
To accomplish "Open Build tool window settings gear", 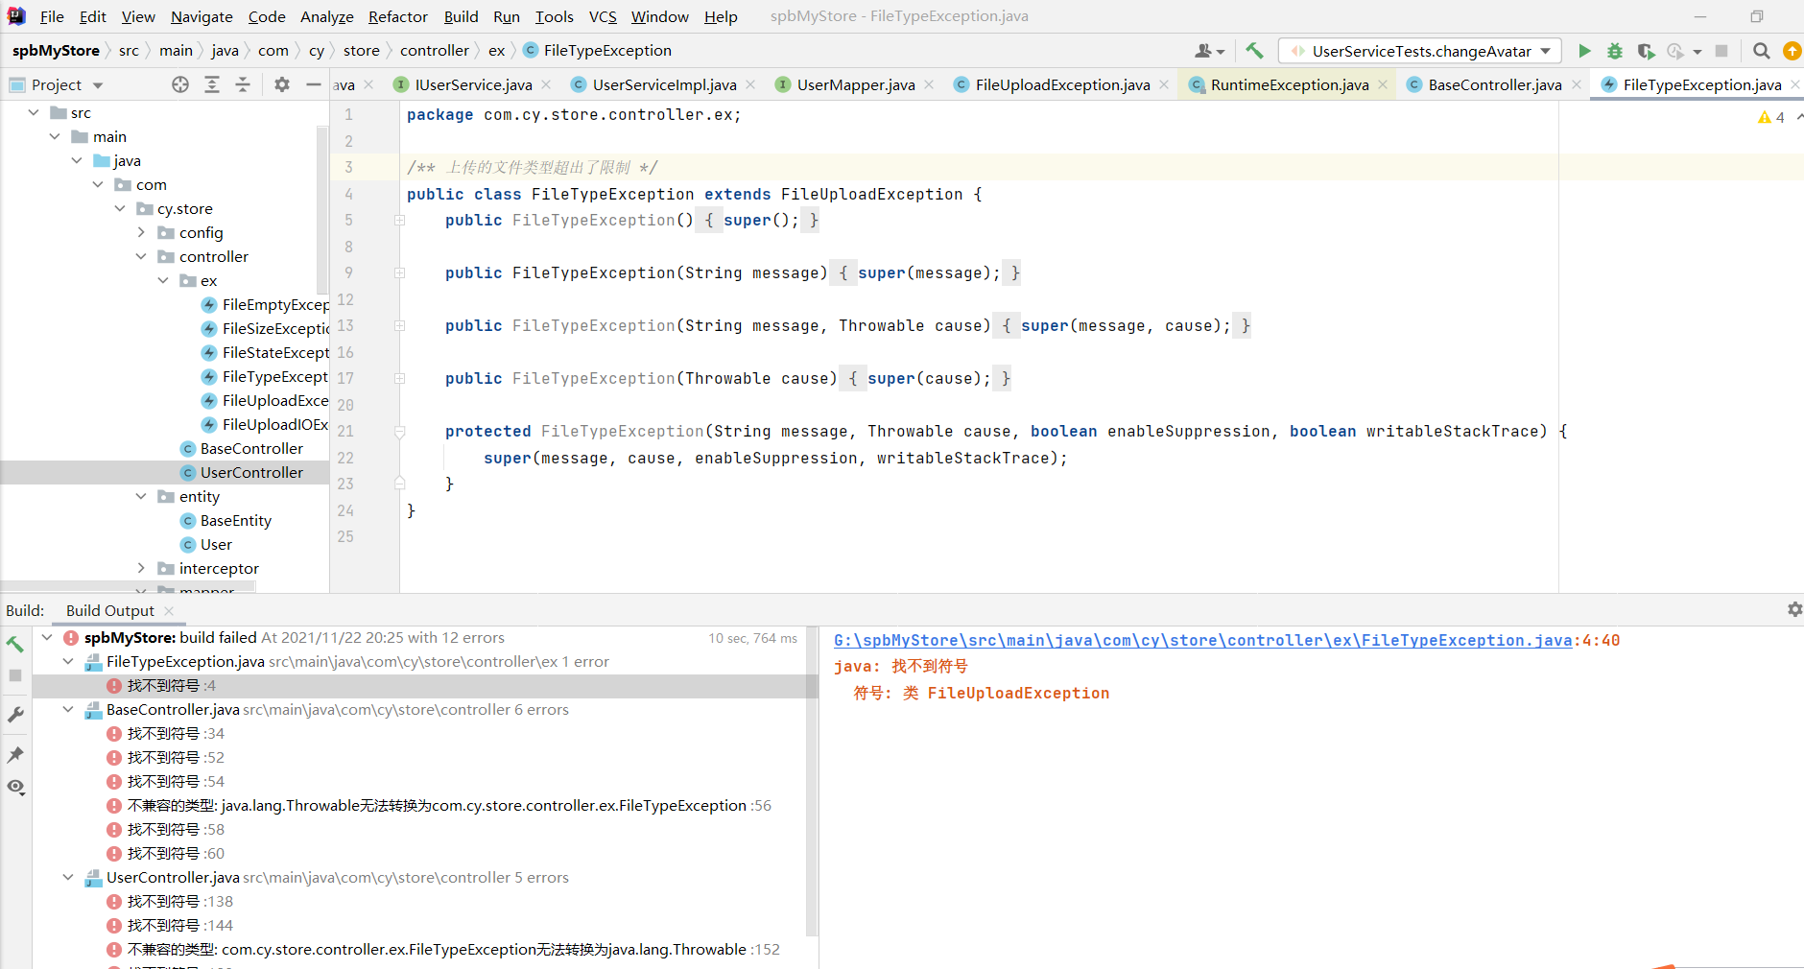I will click(x=1794, y=609).
